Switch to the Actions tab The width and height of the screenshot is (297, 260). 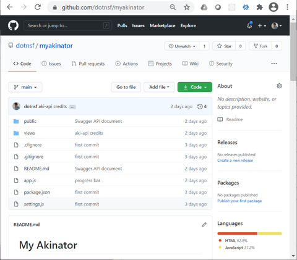tap(126, 64)
